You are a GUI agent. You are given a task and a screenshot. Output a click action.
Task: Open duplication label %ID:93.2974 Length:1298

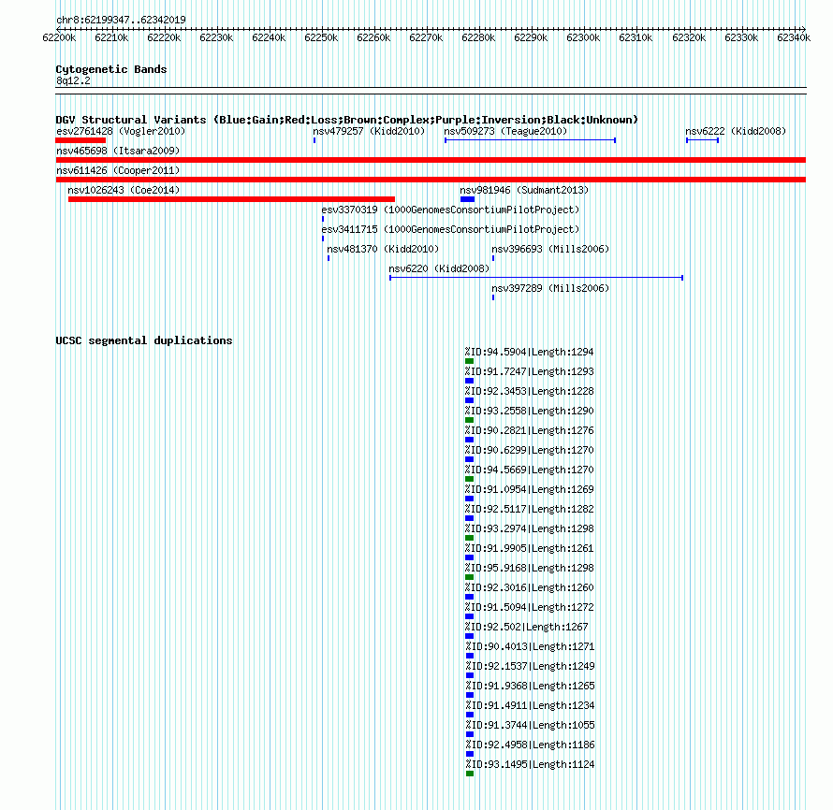point(529,528)
